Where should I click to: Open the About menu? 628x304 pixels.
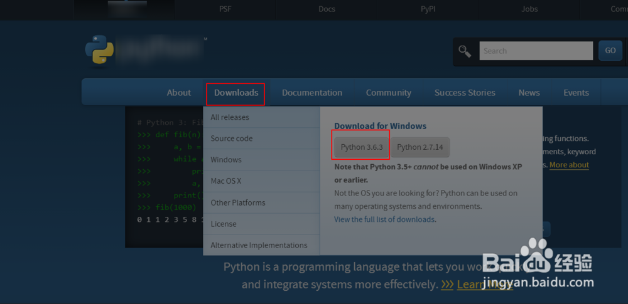click(178, 92)
